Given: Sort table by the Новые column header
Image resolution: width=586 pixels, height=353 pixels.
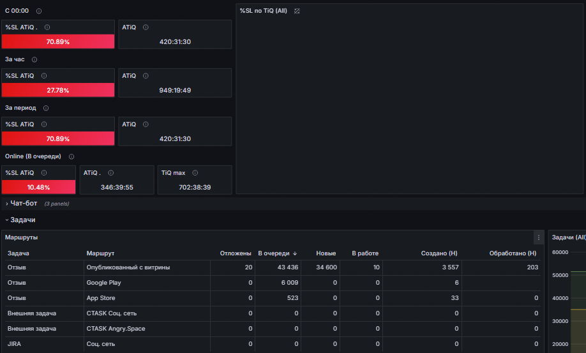Looking at the screenshot, I should pyautogui.click(x=326, y=253).
